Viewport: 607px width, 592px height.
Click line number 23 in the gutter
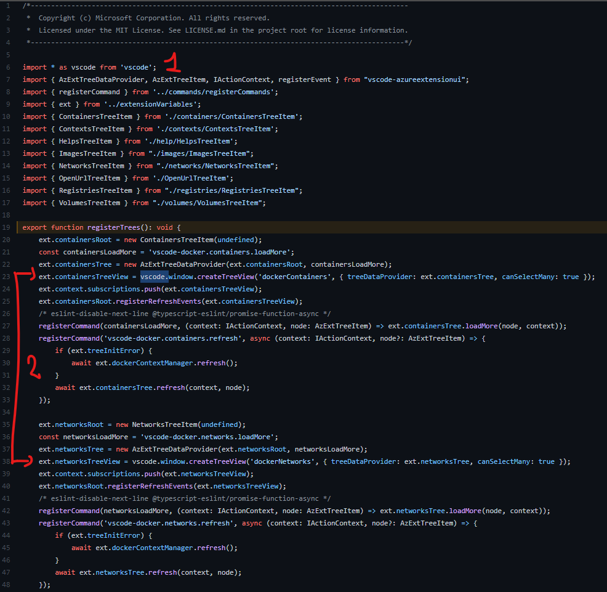6,277
